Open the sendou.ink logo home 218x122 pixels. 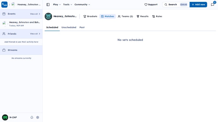click(4, 5)
